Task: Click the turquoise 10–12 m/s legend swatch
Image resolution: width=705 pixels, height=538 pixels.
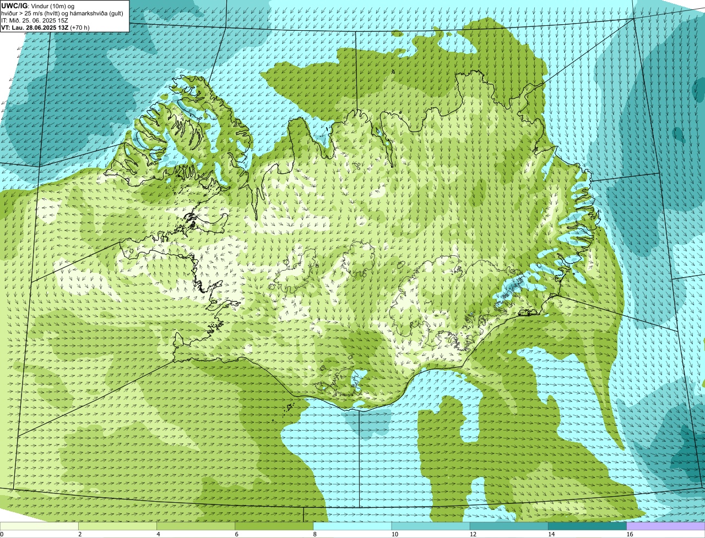Action: pos(431,526)
